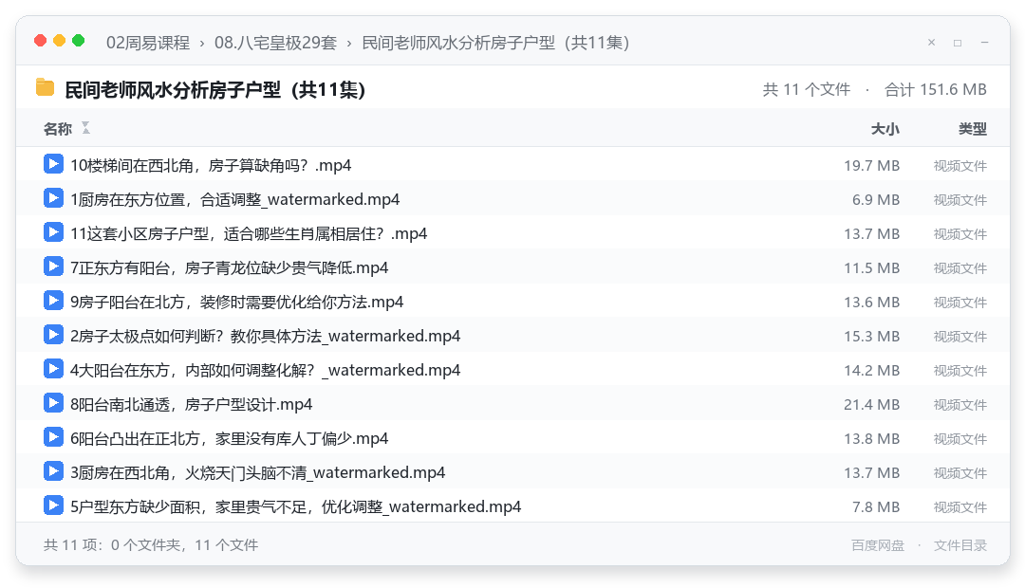Click the video icon beside 1厨房在东方位置 file
Viewport: 1025px width, 588px height.
pyautogui.click(x=53, y=198)
